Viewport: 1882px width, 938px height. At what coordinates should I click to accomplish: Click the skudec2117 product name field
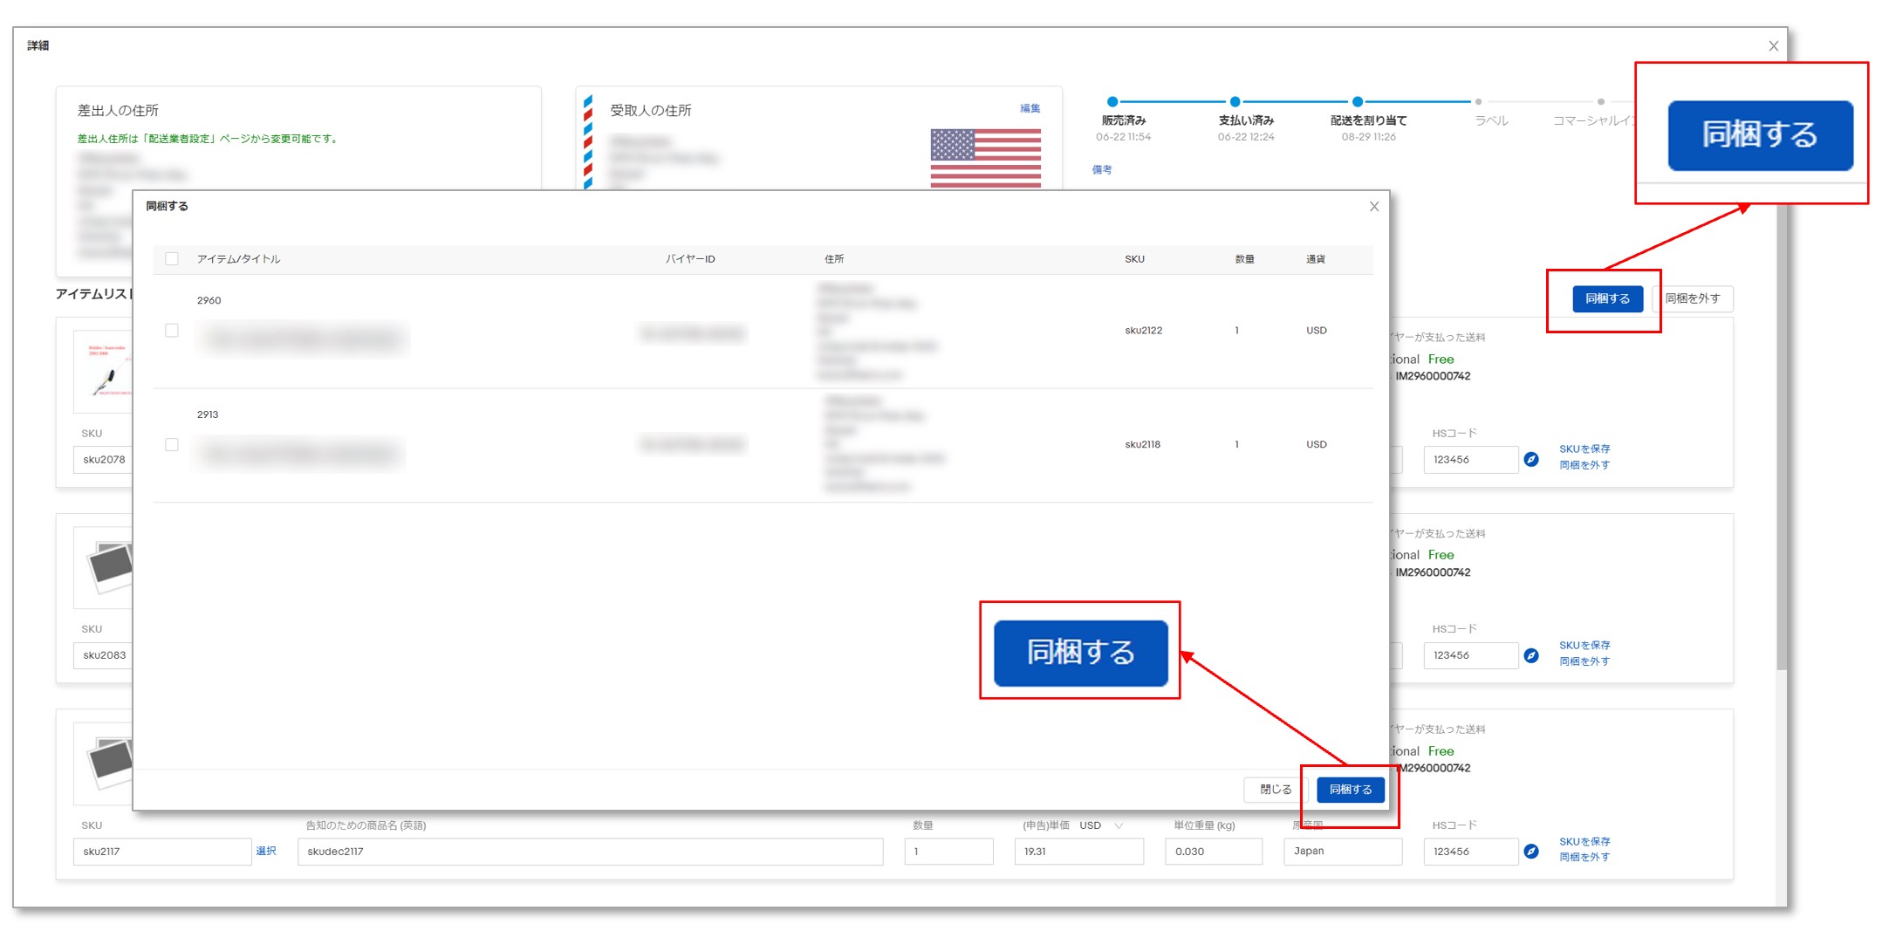[x=590, y=852]
